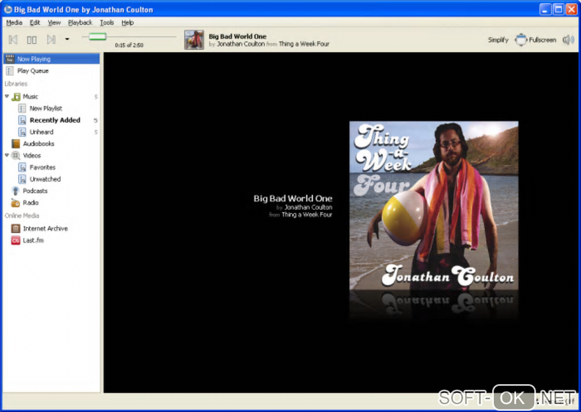Screen dimensions: 581x412
Task: Click the Audiobooks book icon
Action: (x=15, y=143)
